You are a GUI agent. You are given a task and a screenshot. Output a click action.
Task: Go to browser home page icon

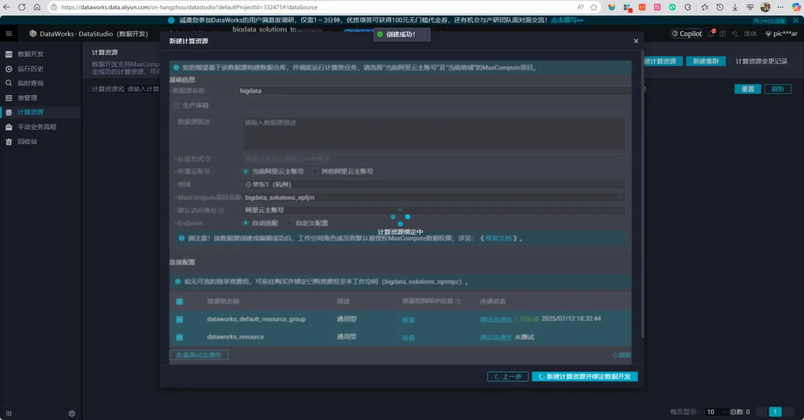[37, 7]
